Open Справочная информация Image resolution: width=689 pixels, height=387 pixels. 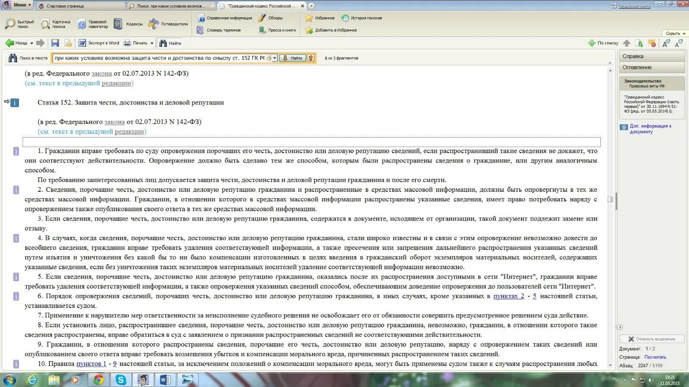pyautogui.click(x=225, y=18)
